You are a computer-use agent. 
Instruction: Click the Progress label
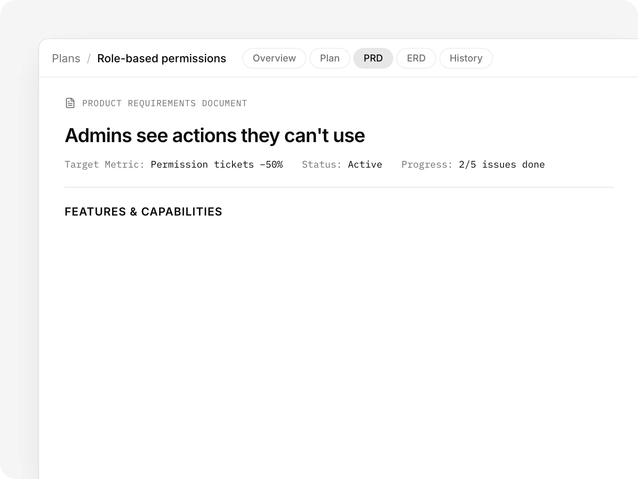[427, 164]
